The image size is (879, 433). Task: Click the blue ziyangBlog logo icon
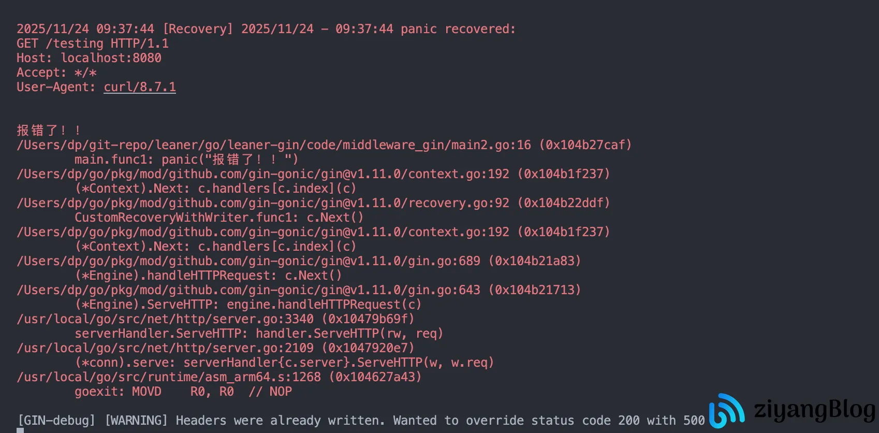click(727, 410)
